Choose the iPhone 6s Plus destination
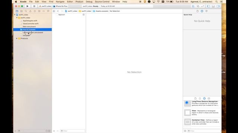This screenshot has width=238, height=133. coord(60,6)
